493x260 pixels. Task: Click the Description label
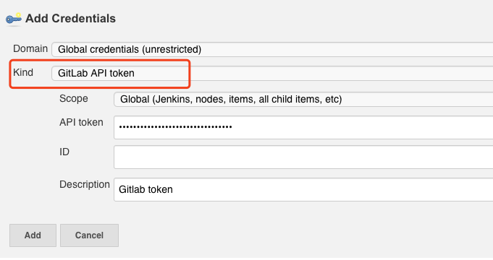pyautogui.click(x=85, y=184)
